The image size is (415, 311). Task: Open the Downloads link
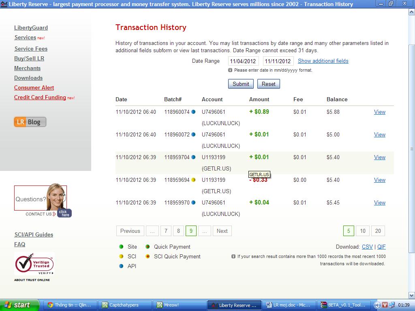tap(28, 78)
